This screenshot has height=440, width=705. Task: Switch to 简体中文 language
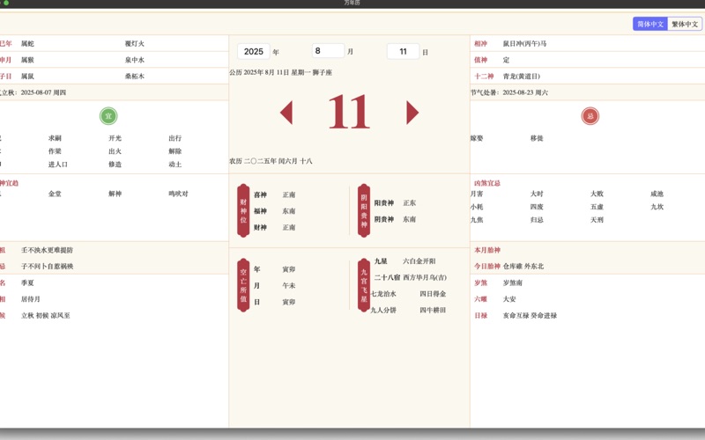pos(650,25)
